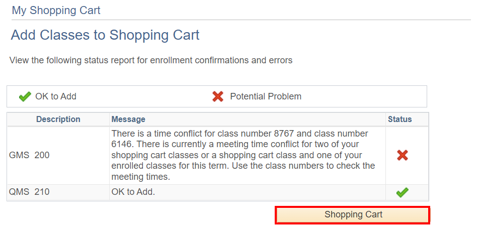480x232 pixels.
Task: Click the "OK to Add" legend label
Action: coord(56,96)
